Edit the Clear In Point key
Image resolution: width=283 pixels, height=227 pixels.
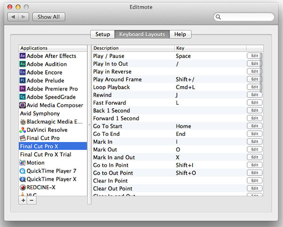[x=255, y=180]
